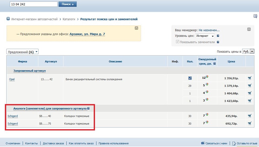Click the Не назначен... manager link
The height and width of the screenshot is (147, 259).
(209, 30)
